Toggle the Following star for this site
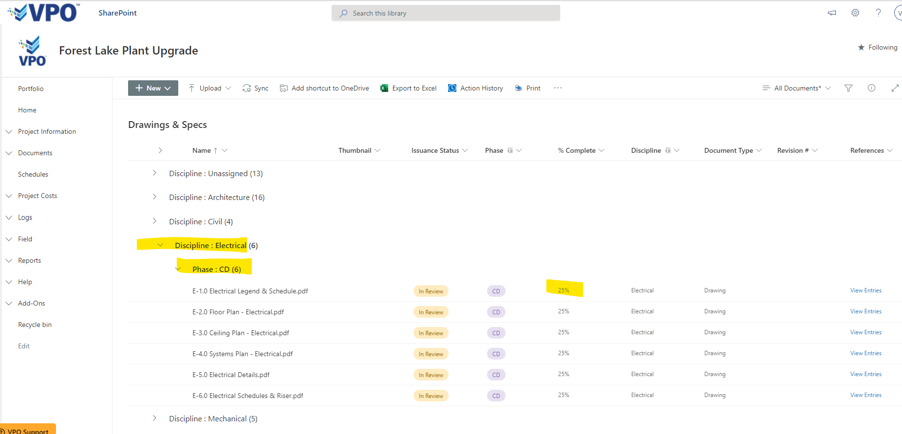This screenshot has height=434, width=902. [861, 47]
